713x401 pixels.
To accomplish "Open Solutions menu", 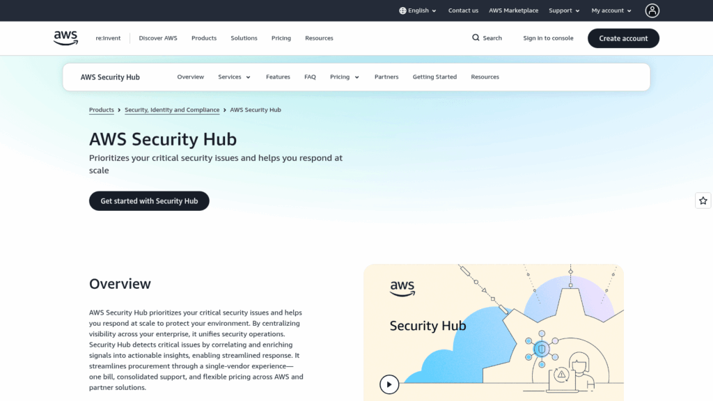I will point(244,38).
